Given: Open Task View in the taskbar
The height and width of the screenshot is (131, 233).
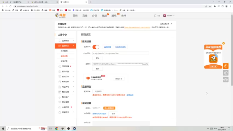Looking at the screenshot, I should tap(50, 128).
